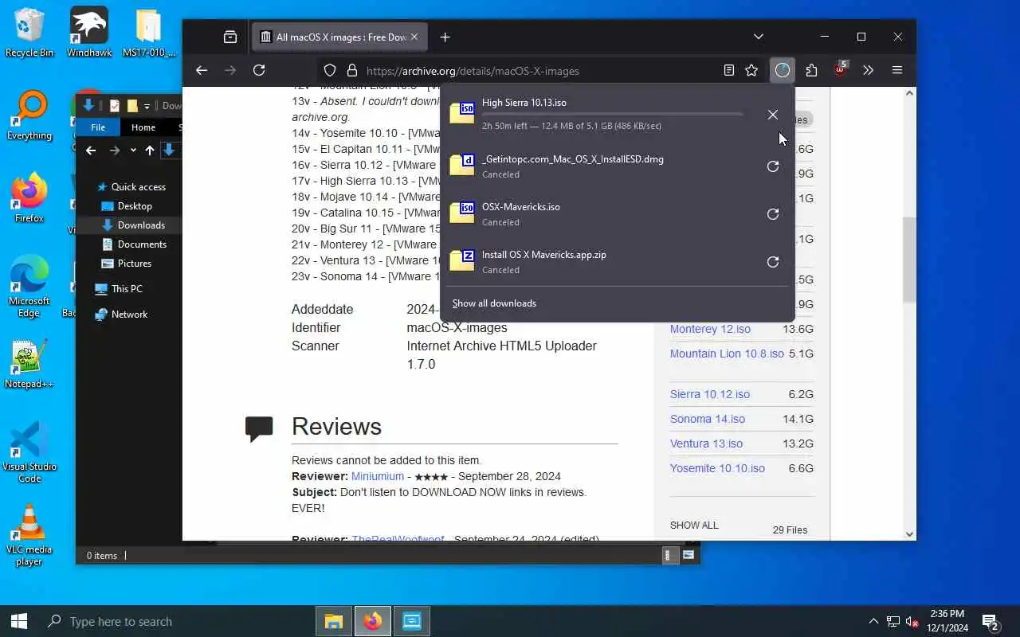Image resolution: width=1020 pixels, height=637 pixels.
Task: Go forward in Firefox
Action: coord(230,70)
